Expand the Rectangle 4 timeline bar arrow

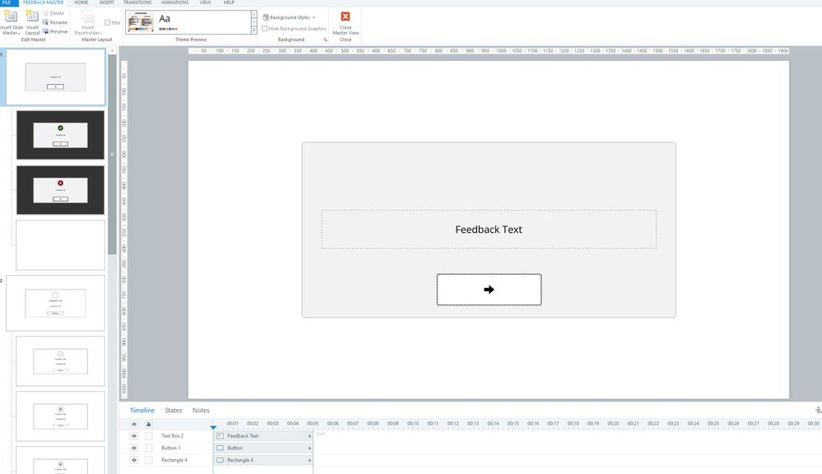click(x=309, y=460)
